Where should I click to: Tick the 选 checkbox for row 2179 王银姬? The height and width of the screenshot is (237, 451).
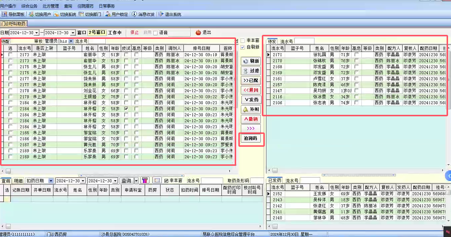(10, 96)
